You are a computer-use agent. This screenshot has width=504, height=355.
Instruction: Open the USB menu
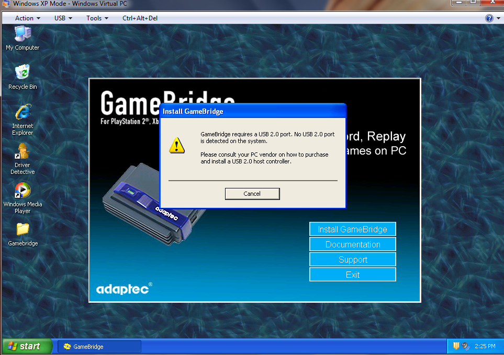[63, 18]
